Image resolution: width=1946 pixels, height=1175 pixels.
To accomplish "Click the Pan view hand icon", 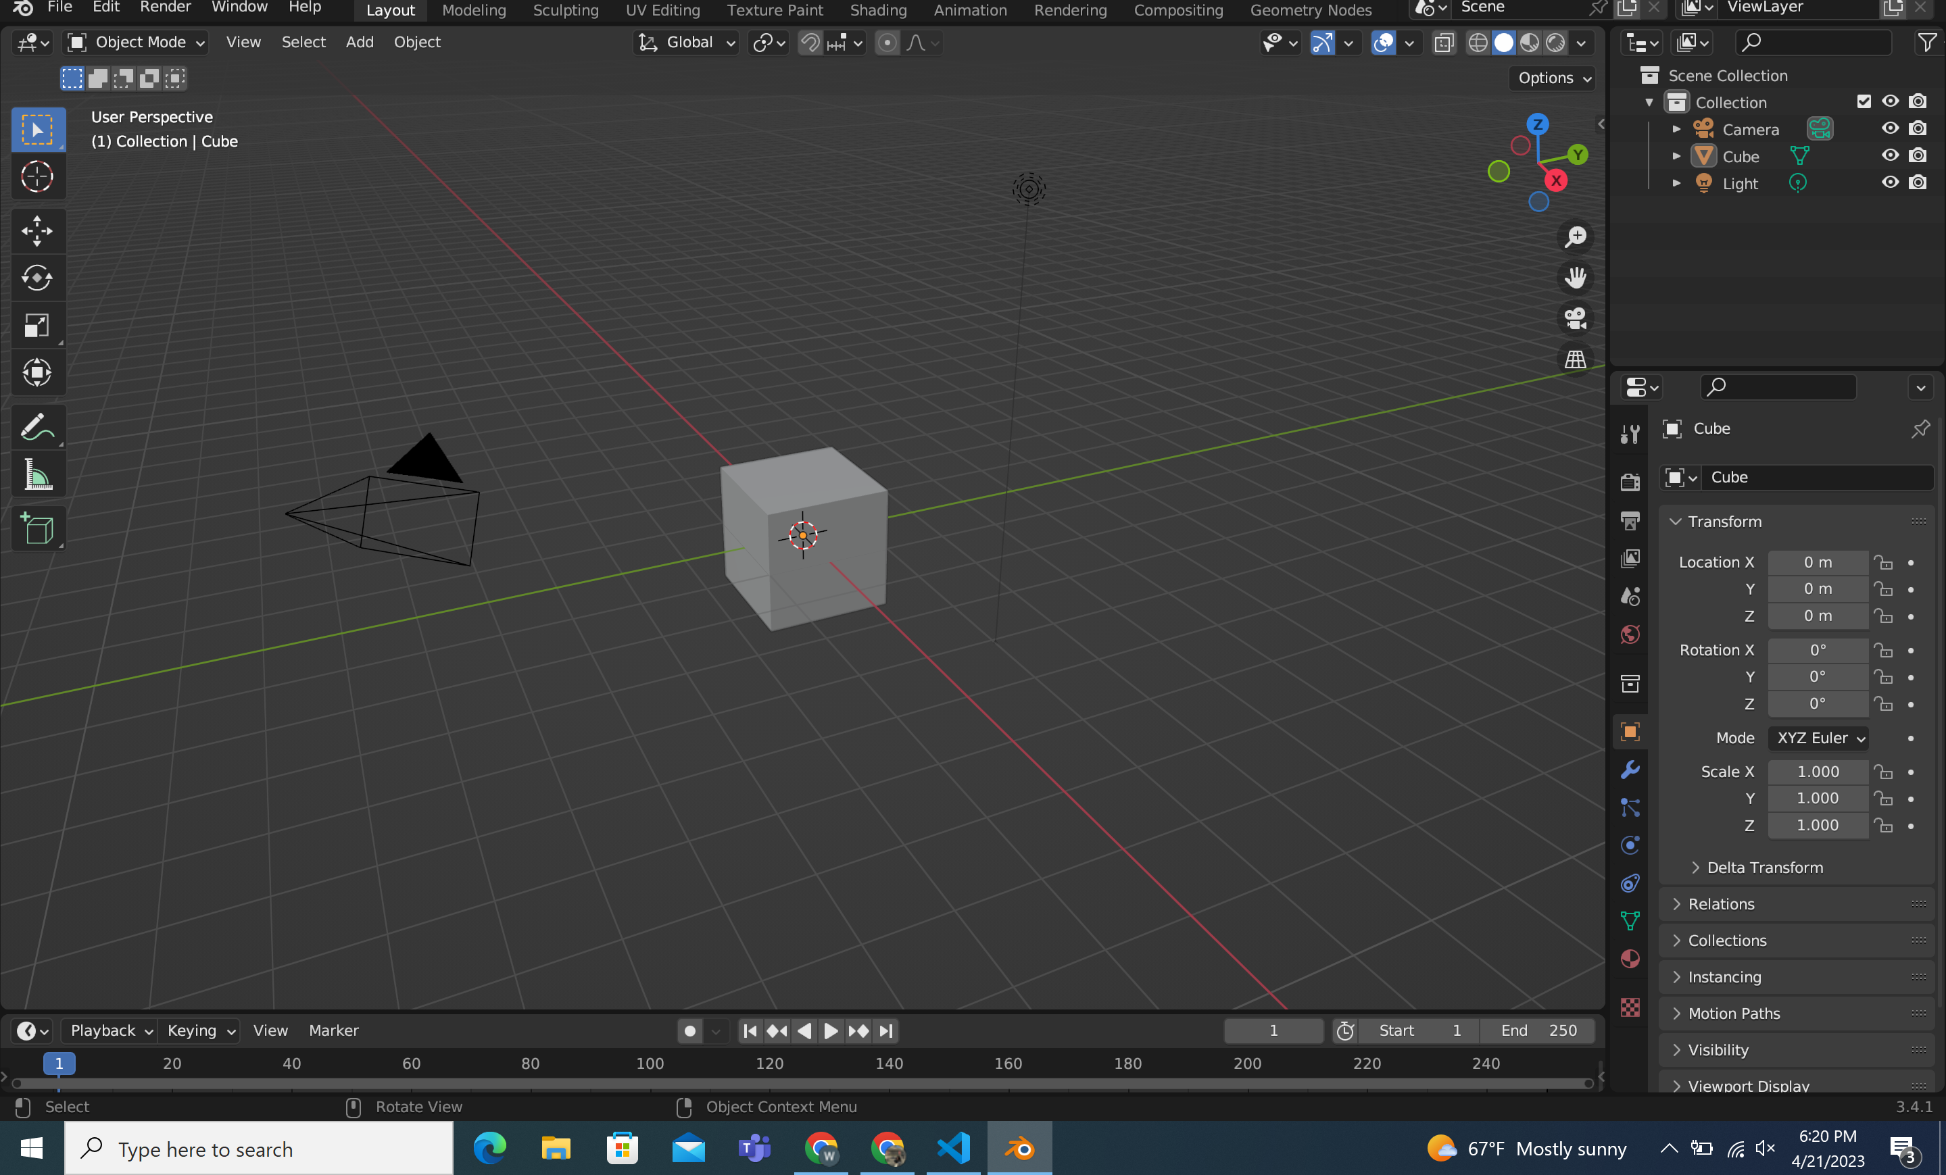I will point(1575,278).
